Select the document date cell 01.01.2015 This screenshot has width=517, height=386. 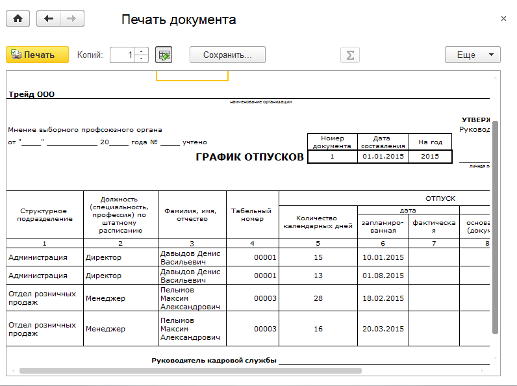pyautogui.click(x=383, y=157)
